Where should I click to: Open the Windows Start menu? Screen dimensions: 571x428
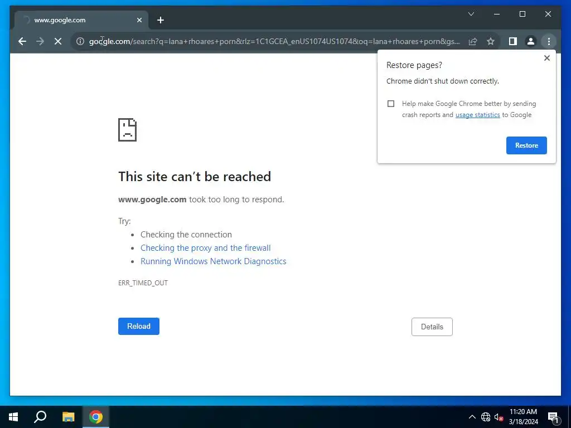tap(13, 417)
